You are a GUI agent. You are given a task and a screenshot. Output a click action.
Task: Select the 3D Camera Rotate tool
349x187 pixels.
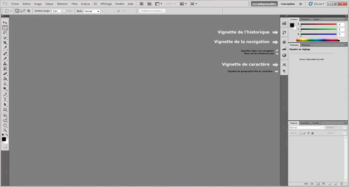(5, 120)
